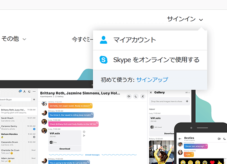Open the Adam Jarman conversation
227x164 pixels.
coord(18,160)
